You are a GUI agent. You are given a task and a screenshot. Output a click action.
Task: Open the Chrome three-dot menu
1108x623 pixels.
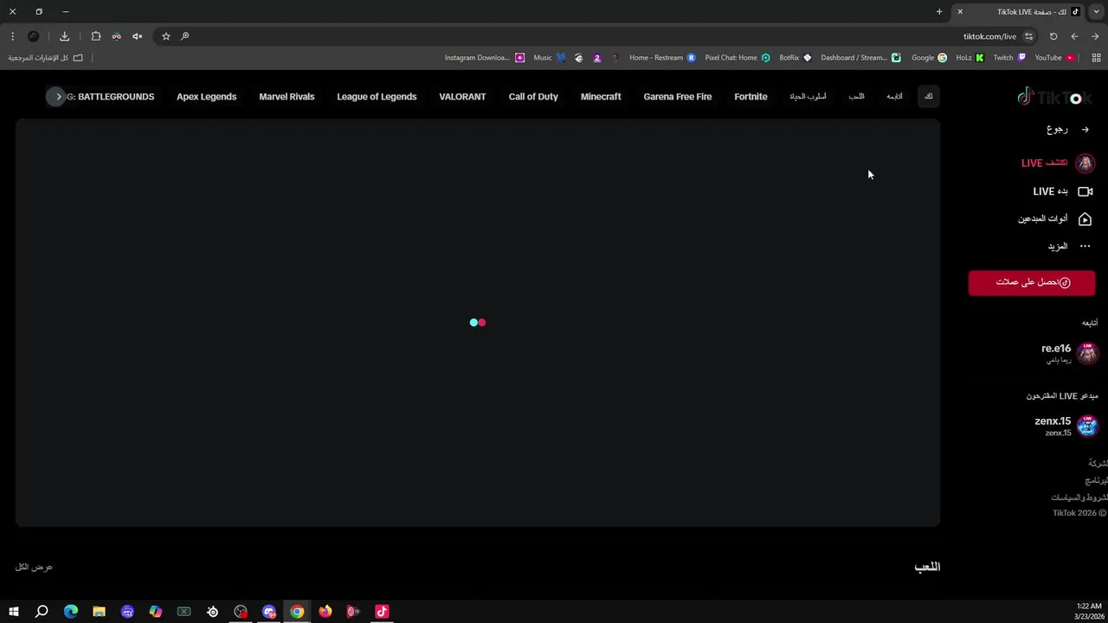point(12,36)
